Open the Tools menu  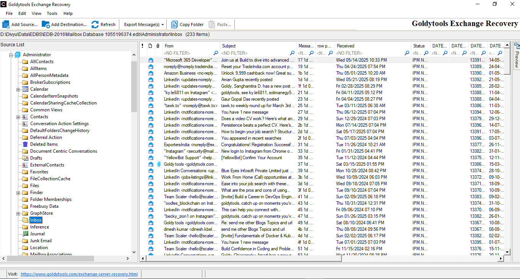point(52,13)
